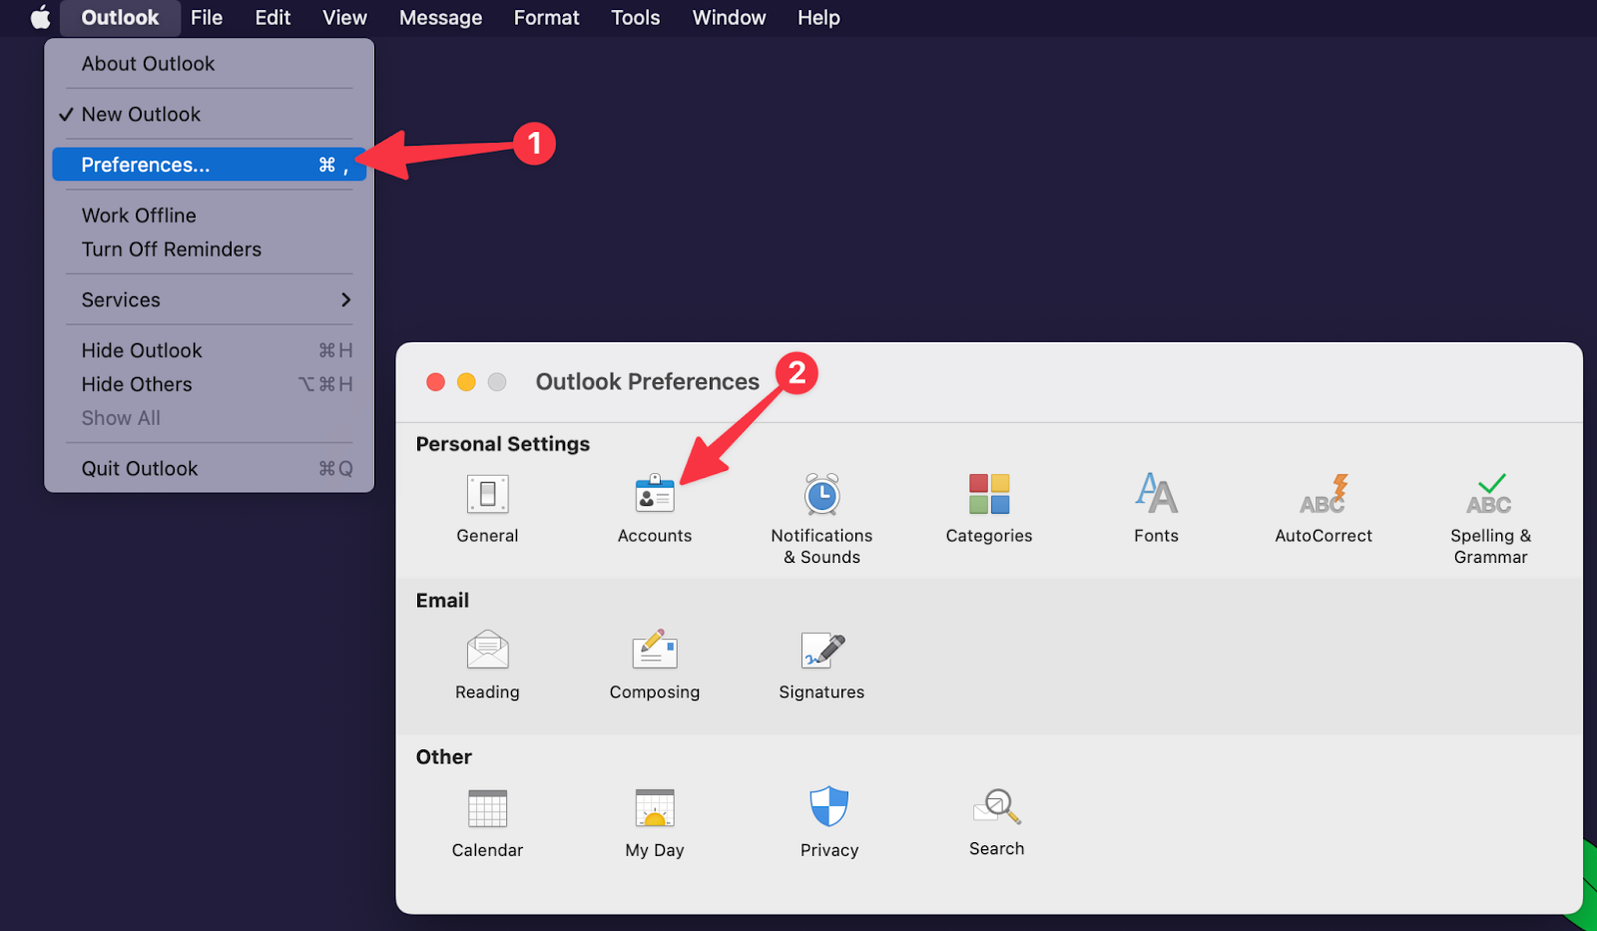Open the Signatures pen icon
Viewport: 1597px width, 931px height.
(822, 650)
